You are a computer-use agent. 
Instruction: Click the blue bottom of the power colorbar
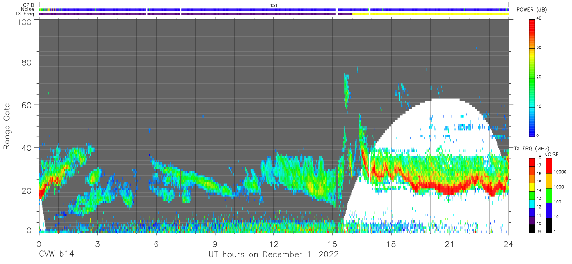(x=532, y=129)
